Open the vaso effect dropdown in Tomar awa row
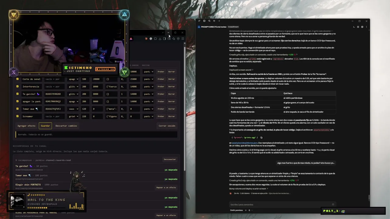This screenshot has width=390, height=219. [73, 109]
